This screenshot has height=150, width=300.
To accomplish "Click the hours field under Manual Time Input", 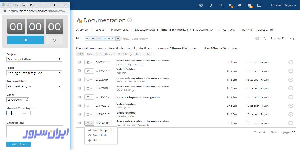I will 11,113.
